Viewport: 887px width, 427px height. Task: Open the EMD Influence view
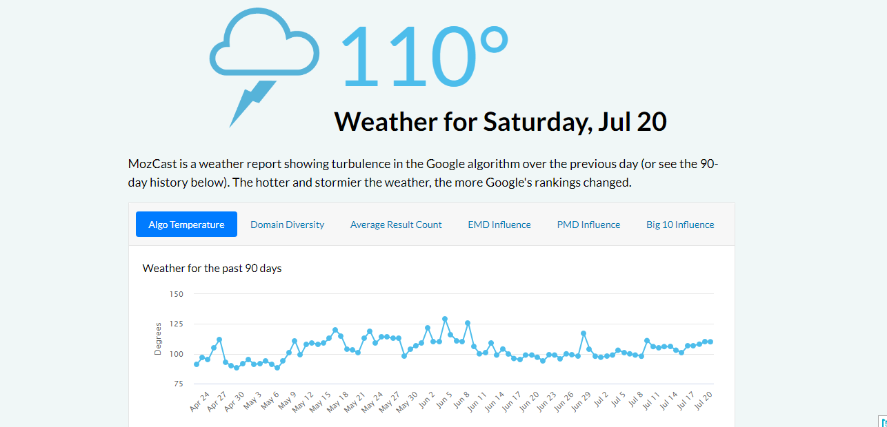pos(499,224)
